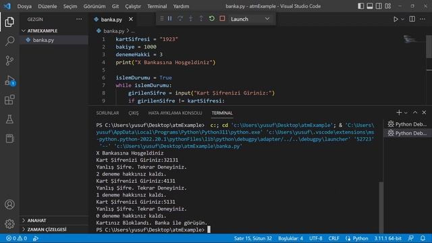Open the Dosya menu

click(x=24, y=6)
